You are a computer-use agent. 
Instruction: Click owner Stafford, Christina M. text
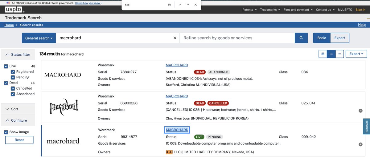click(x=198, y=85)
